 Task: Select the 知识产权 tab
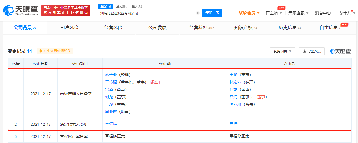(246, 28)
